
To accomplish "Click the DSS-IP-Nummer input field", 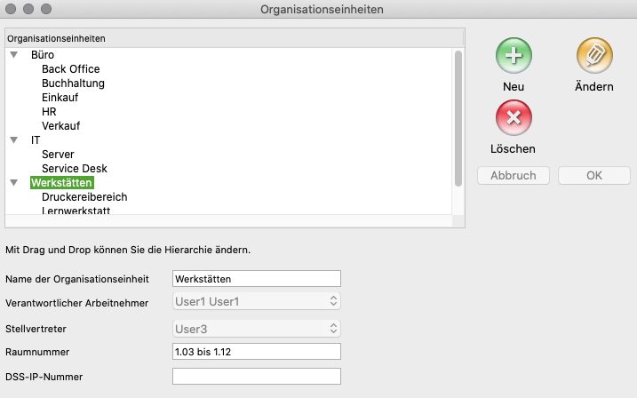I will click(x=256, y=377).
